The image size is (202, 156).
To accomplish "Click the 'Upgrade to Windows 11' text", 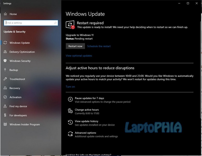I will [x=79, y=35].
